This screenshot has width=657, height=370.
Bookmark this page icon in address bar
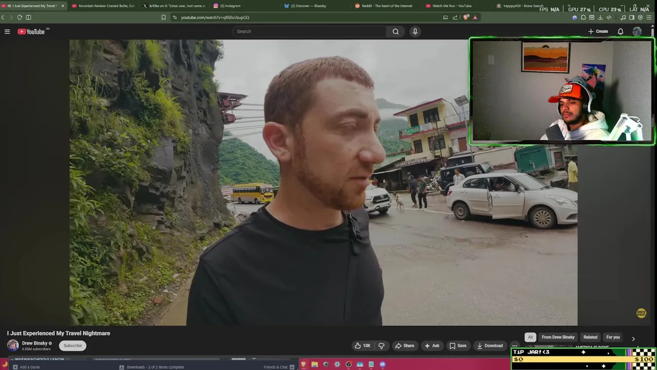click(164, 17)
